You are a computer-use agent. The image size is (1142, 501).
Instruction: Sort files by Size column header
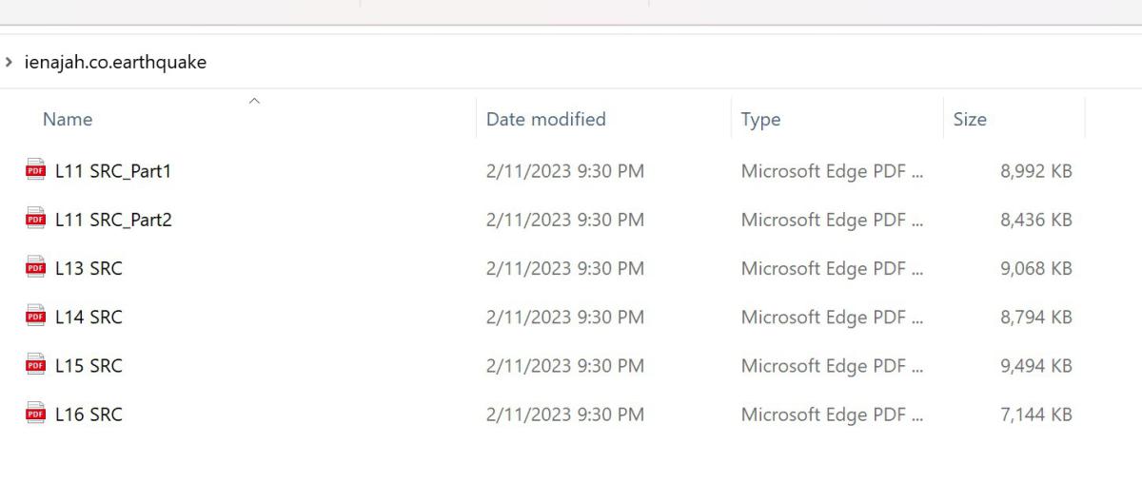pyautogui.click(x=970, y=120)
